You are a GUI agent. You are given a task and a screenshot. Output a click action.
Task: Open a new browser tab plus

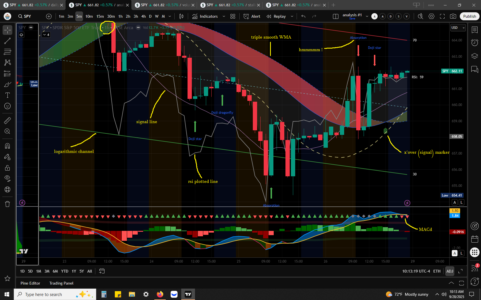pyautogui.click(x=334, y=5)
